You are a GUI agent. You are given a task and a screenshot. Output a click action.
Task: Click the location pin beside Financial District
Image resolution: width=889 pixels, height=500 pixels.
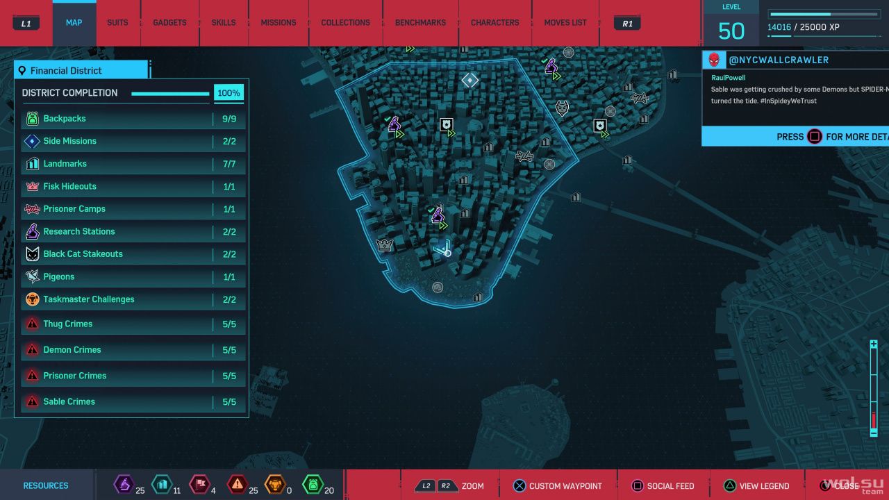(x=22, y=70)
